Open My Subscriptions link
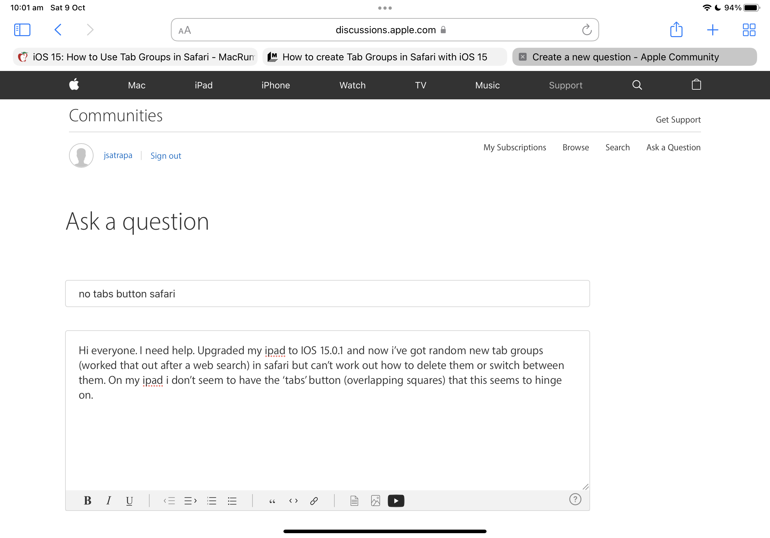770x538 pixels. click(x=514, y=147)
